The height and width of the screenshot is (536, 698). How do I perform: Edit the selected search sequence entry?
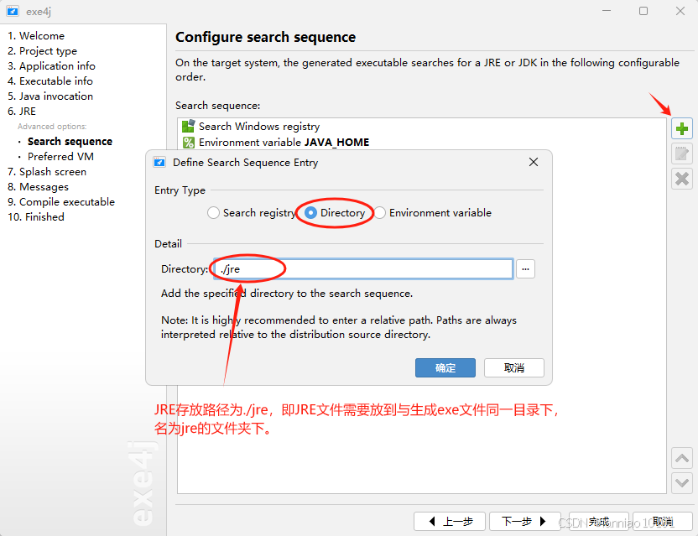pyautogui.click(x=681, y=154)
